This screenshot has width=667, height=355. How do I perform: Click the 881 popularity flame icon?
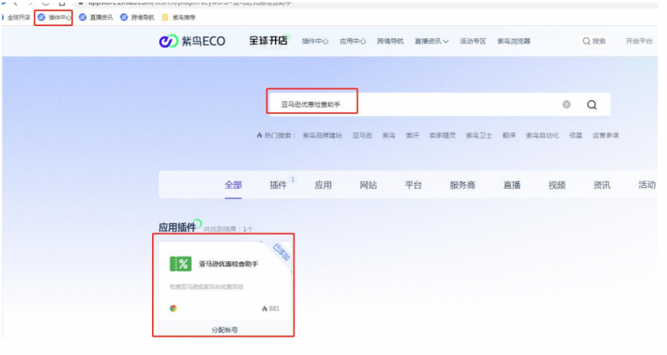[x=264, y=309]
